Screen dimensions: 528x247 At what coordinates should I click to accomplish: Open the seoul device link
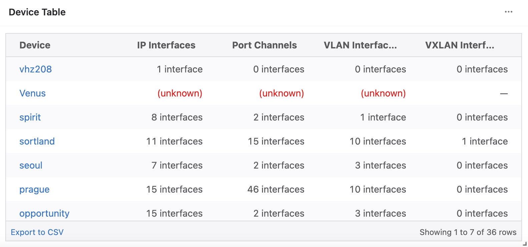pyautogui.click(x=31, y=165)
